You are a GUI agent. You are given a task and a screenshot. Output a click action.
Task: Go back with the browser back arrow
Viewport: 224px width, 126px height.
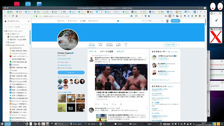coord(5,16)
